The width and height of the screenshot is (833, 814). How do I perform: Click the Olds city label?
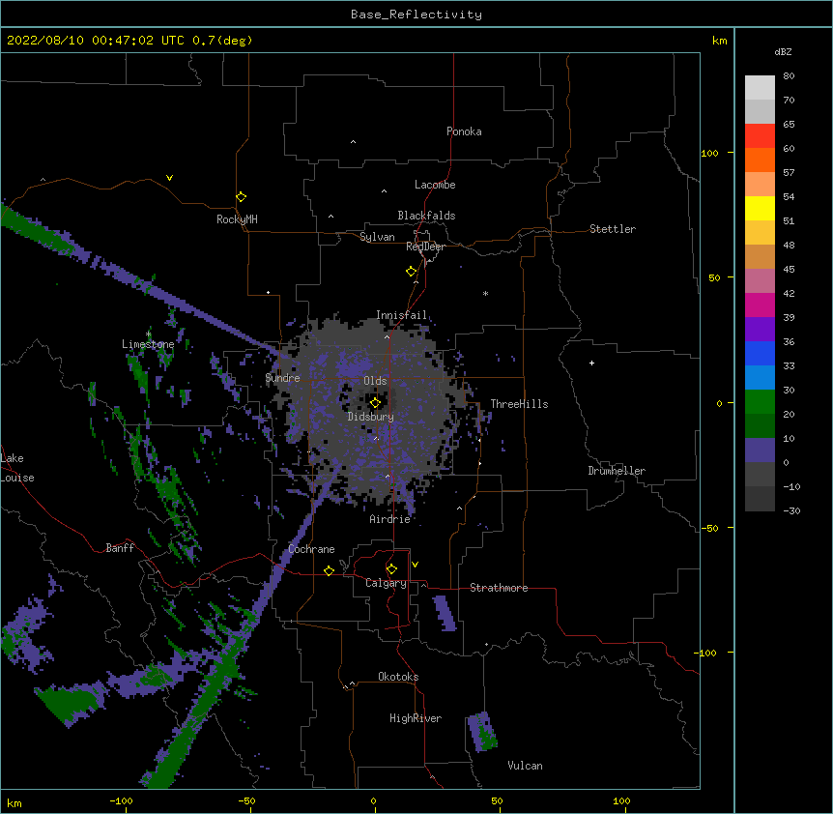pos(375,381)
